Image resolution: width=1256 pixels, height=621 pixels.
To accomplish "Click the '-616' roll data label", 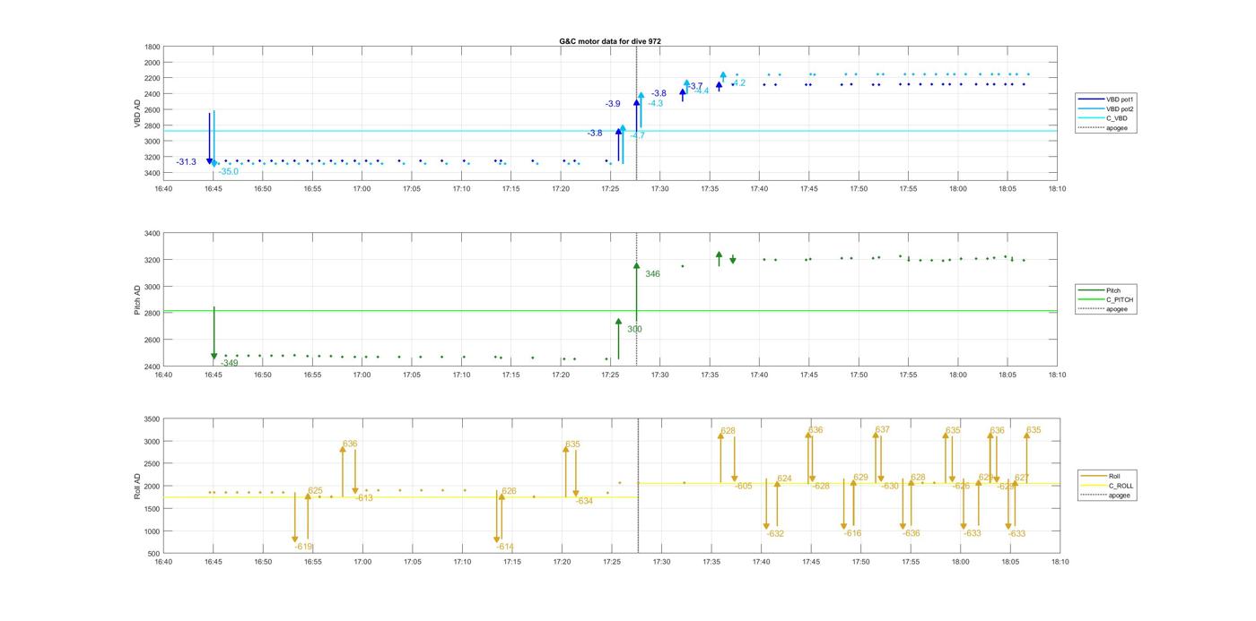I will pyautogui.click(x=852, y=533).
